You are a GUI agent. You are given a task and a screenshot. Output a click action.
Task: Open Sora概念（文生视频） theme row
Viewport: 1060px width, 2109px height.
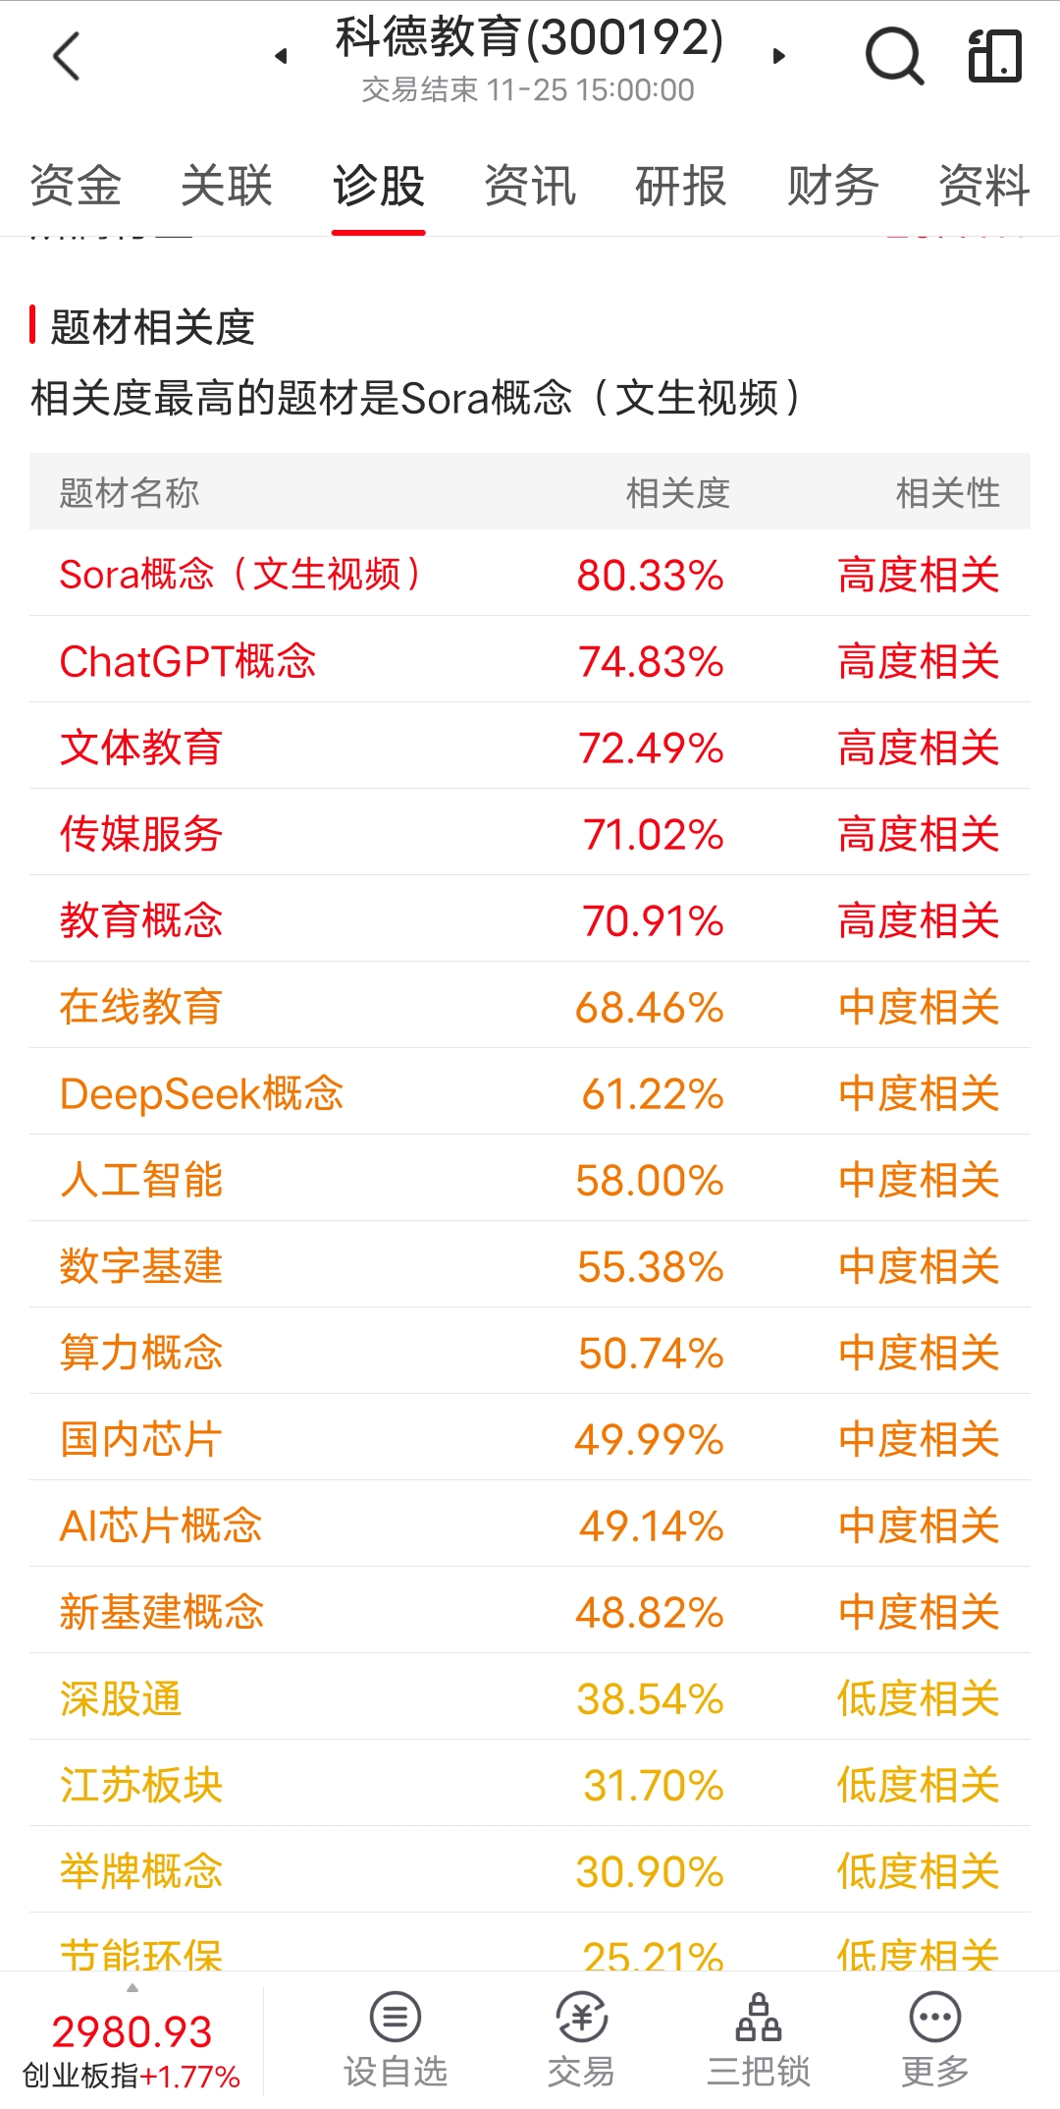tap(240, 575)
